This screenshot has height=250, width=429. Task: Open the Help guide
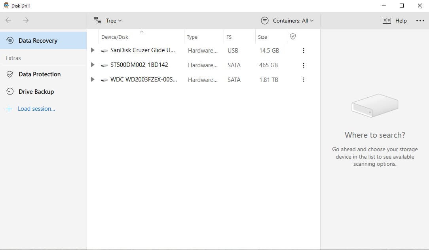395,21
